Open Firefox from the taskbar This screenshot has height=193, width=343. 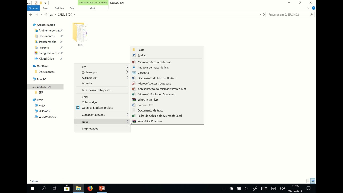(90, 188)
